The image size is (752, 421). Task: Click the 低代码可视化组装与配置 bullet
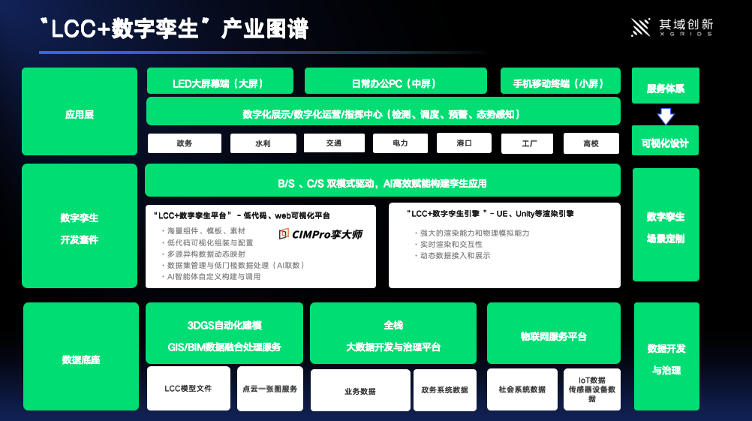pyautogui.click(x=208, y=242)
